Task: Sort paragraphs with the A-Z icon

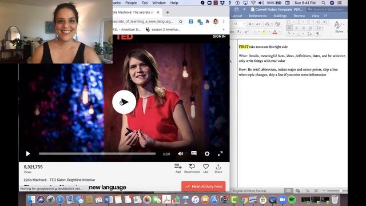Action: click(309, 34)
